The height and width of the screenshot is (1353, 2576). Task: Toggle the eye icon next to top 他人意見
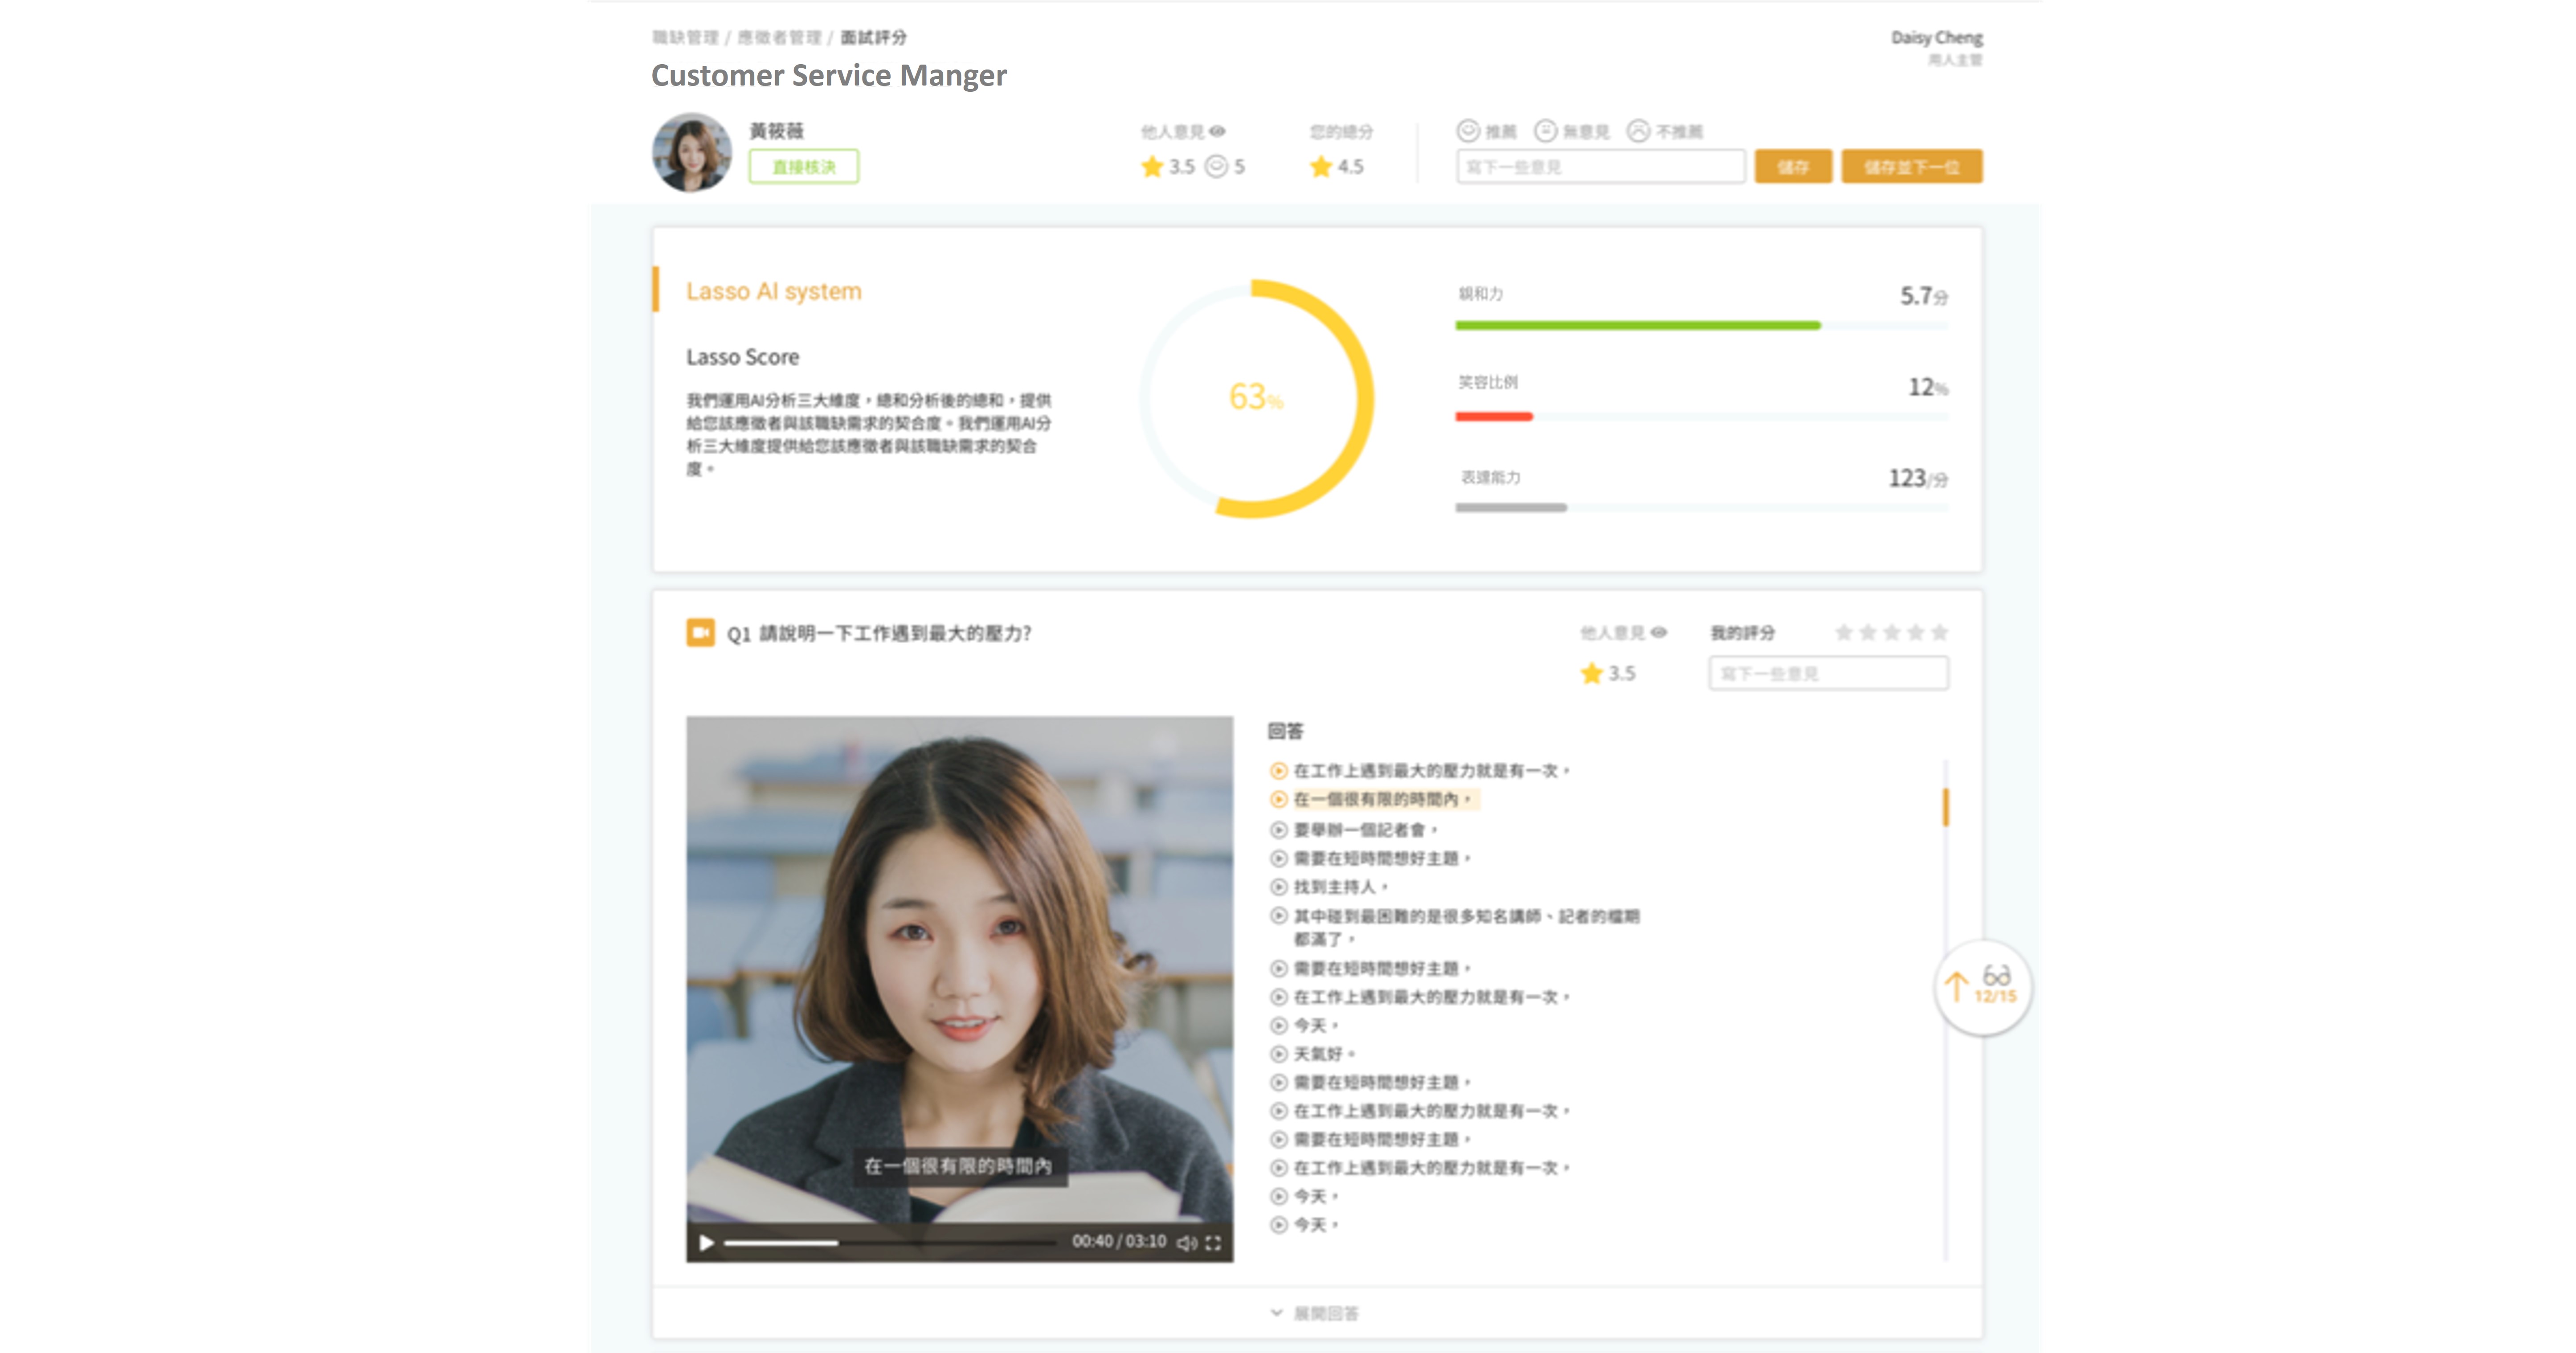coord(1217,131)
